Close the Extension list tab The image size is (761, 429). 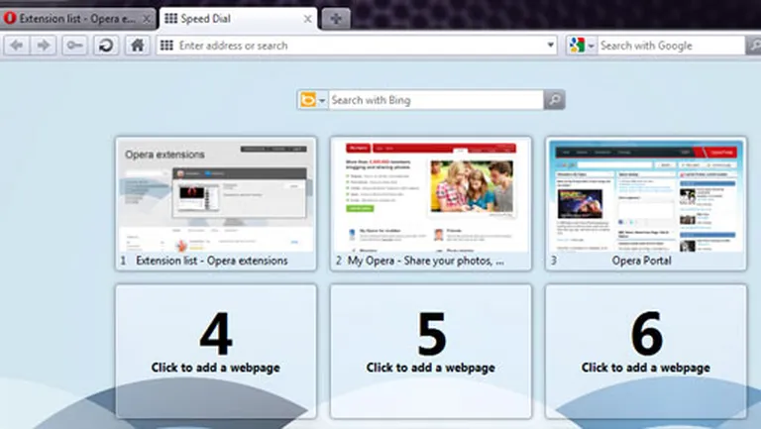pyautogui.click(x=147, y=19)
